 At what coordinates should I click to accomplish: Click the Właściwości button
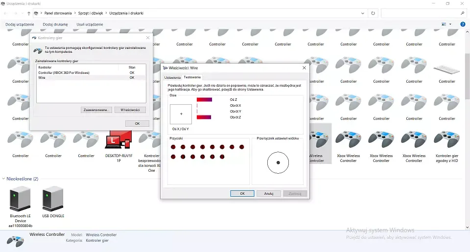130,110
